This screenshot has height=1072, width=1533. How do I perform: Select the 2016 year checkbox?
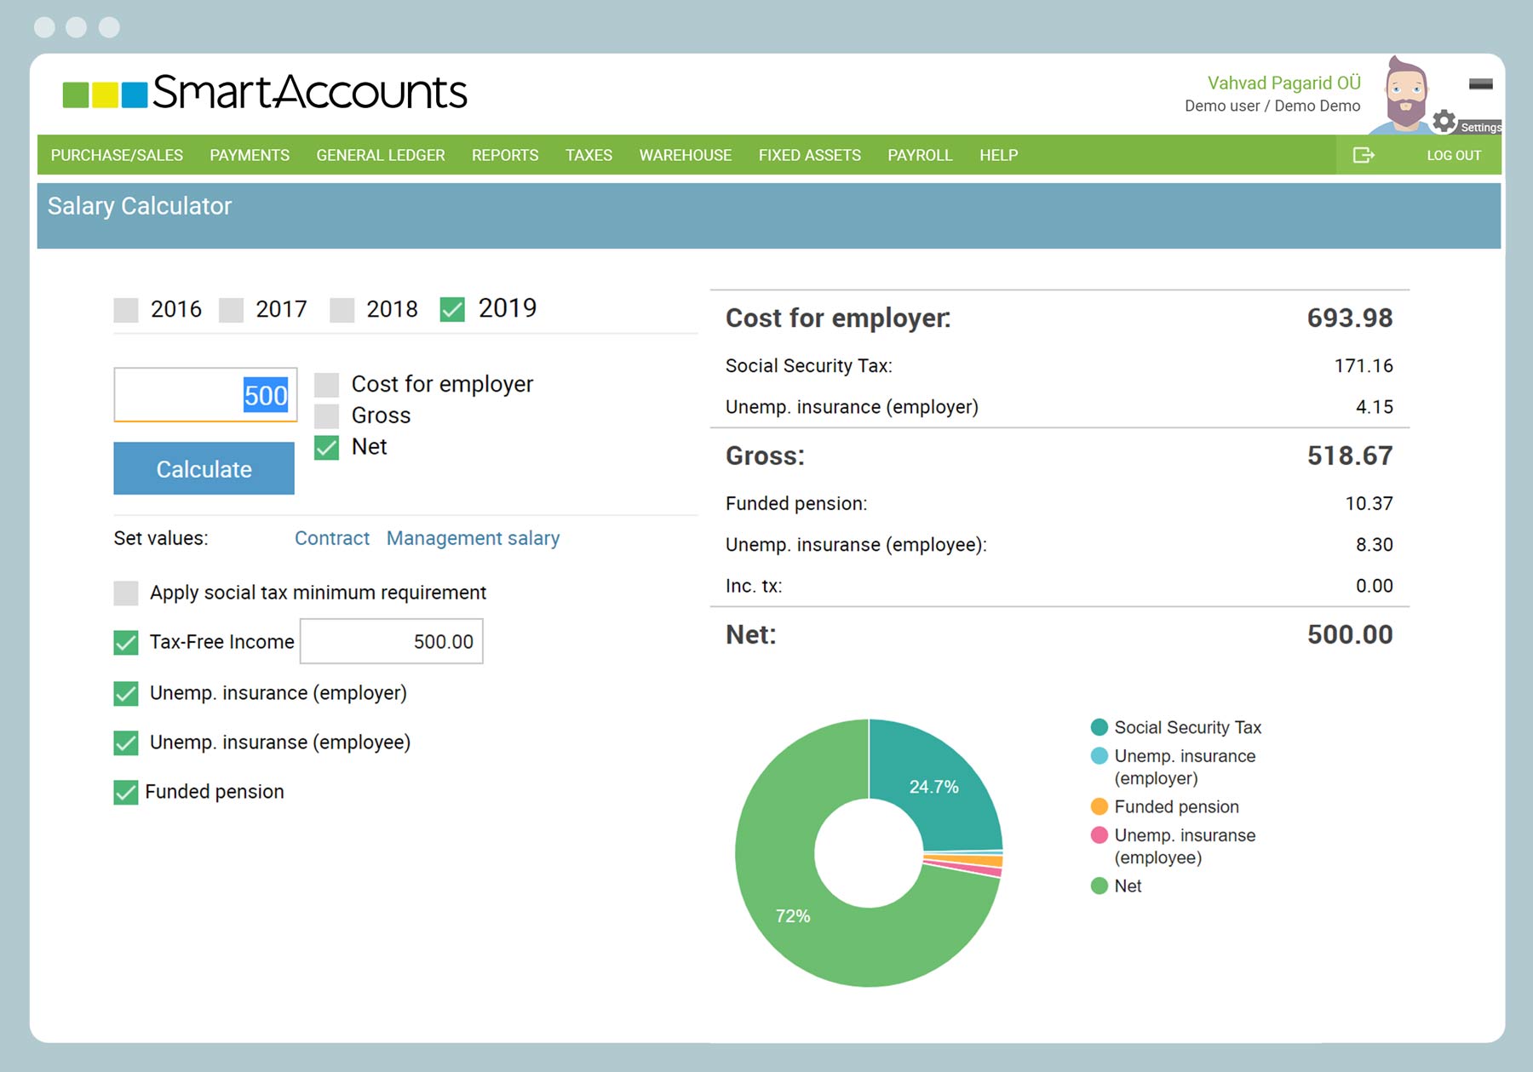pyautogui.click(x=126, y=310)
